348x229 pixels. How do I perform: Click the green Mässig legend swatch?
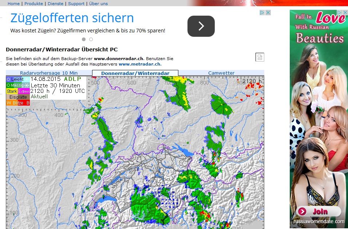[x=15, y=85]
